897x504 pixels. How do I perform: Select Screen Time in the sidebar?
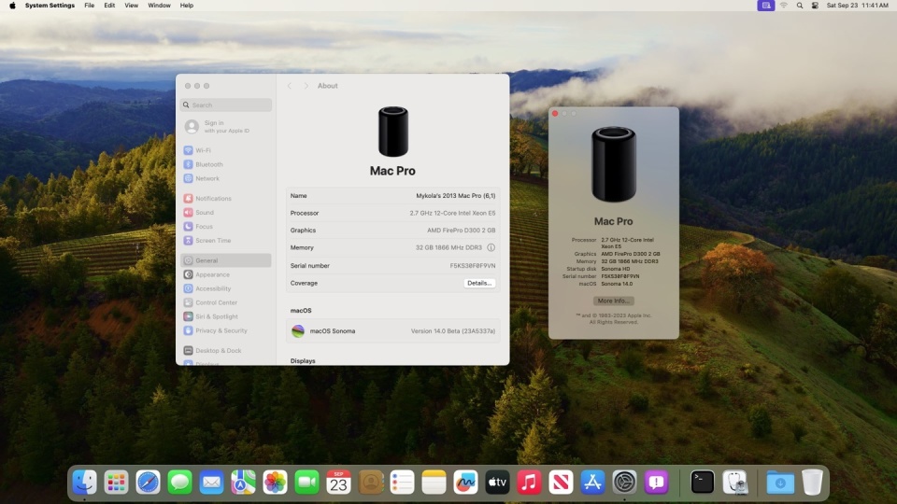click(x=226, y=241)
